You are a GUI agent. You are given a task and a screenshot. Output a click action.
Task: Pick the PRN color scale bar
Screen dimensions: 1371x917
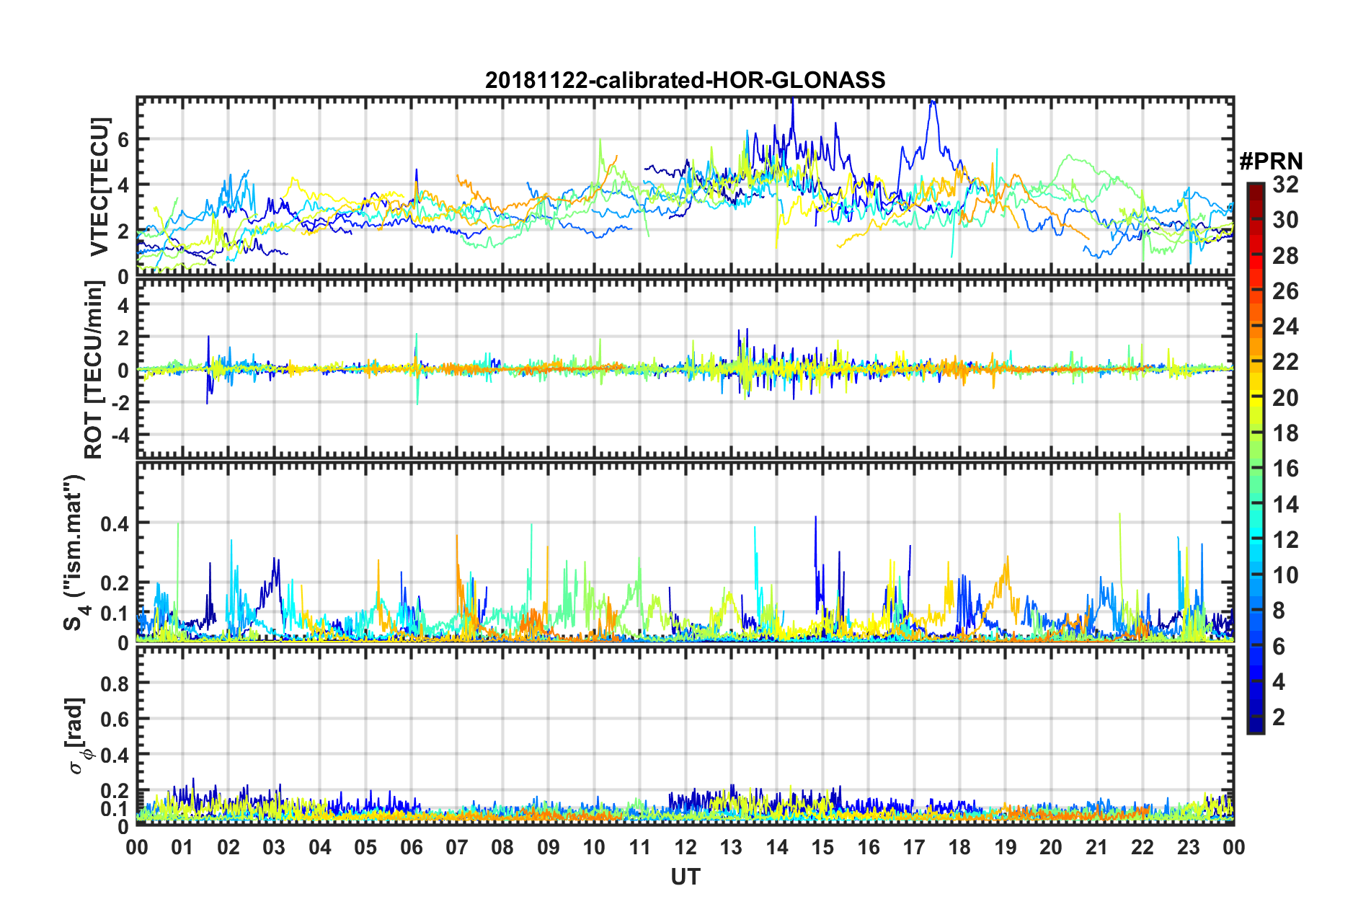tap(1255, 458)
